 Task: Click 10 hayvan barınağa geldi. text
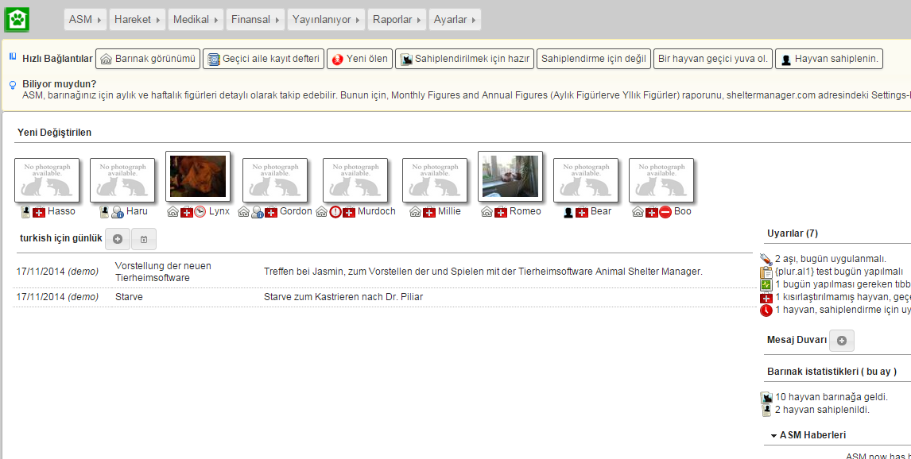(832, 398)
